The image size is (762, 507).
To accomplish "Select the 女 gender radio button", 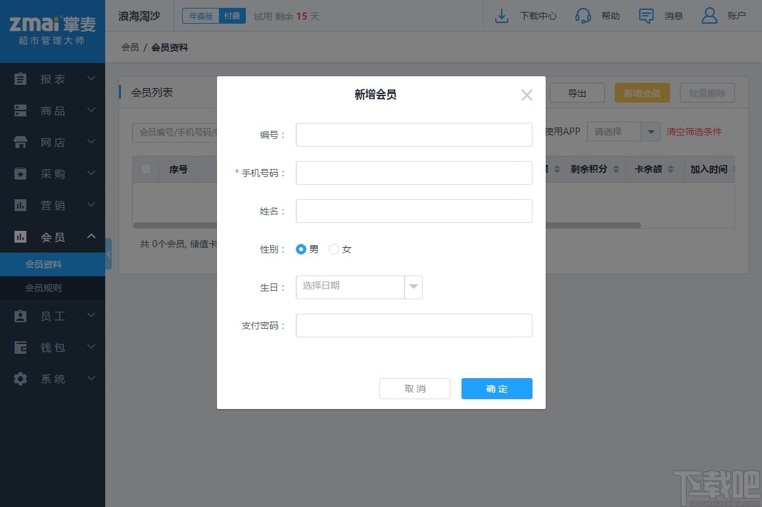I will pos(334,249).
